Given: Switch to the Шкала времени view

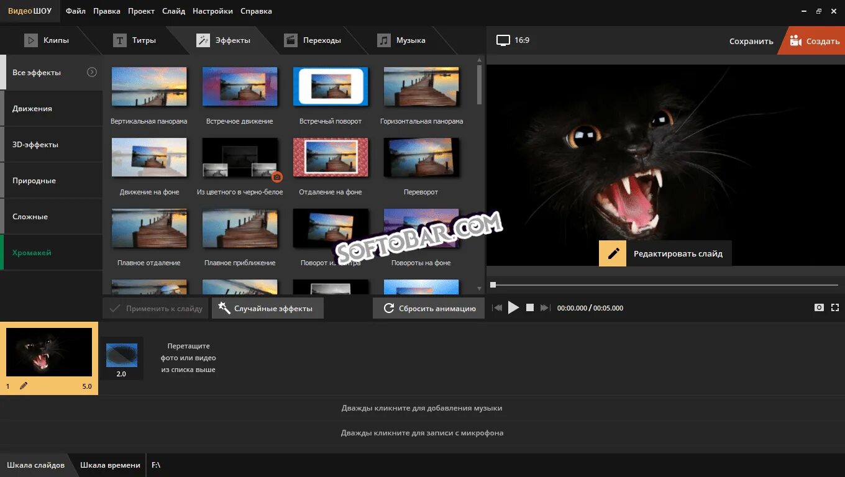Looking at the screenshot, I should pos(110,465).
